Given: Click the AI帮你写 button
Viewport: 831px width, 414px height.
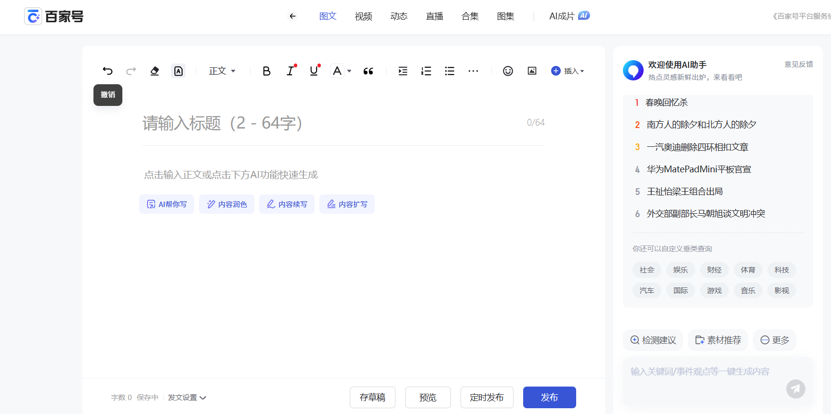Looking at the screenshot, I should 167,204.
